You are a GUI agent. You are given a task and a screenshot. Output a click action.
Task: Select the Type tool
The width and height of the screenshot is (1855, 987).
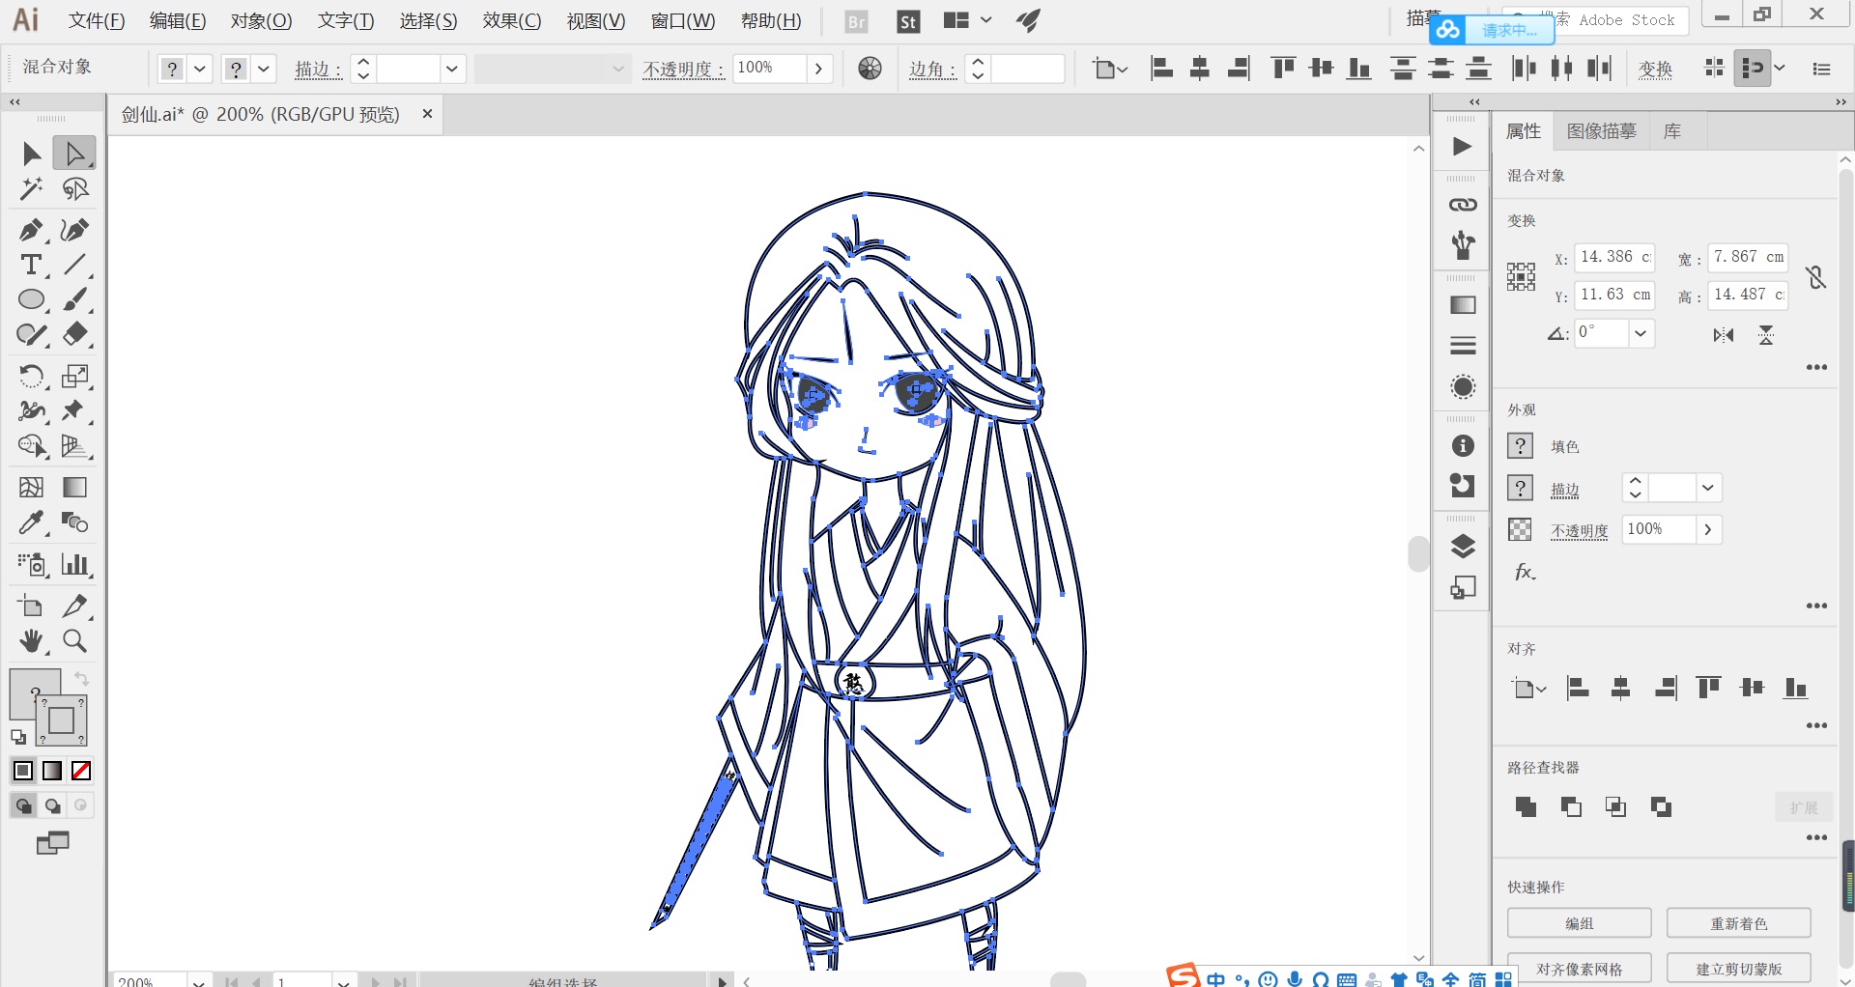[31, 265]
